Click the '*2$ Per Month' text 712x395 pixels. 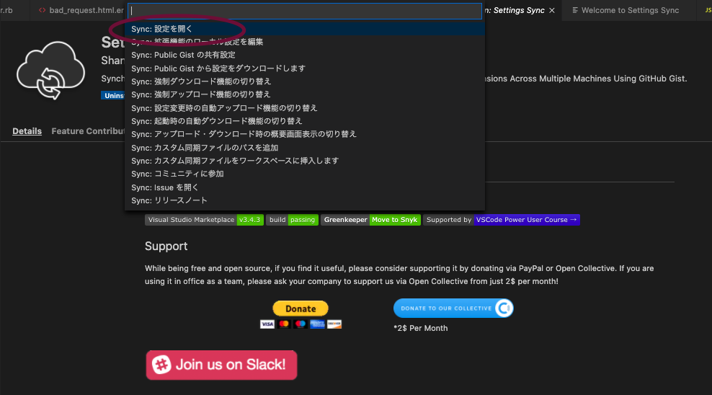(420, 328)
